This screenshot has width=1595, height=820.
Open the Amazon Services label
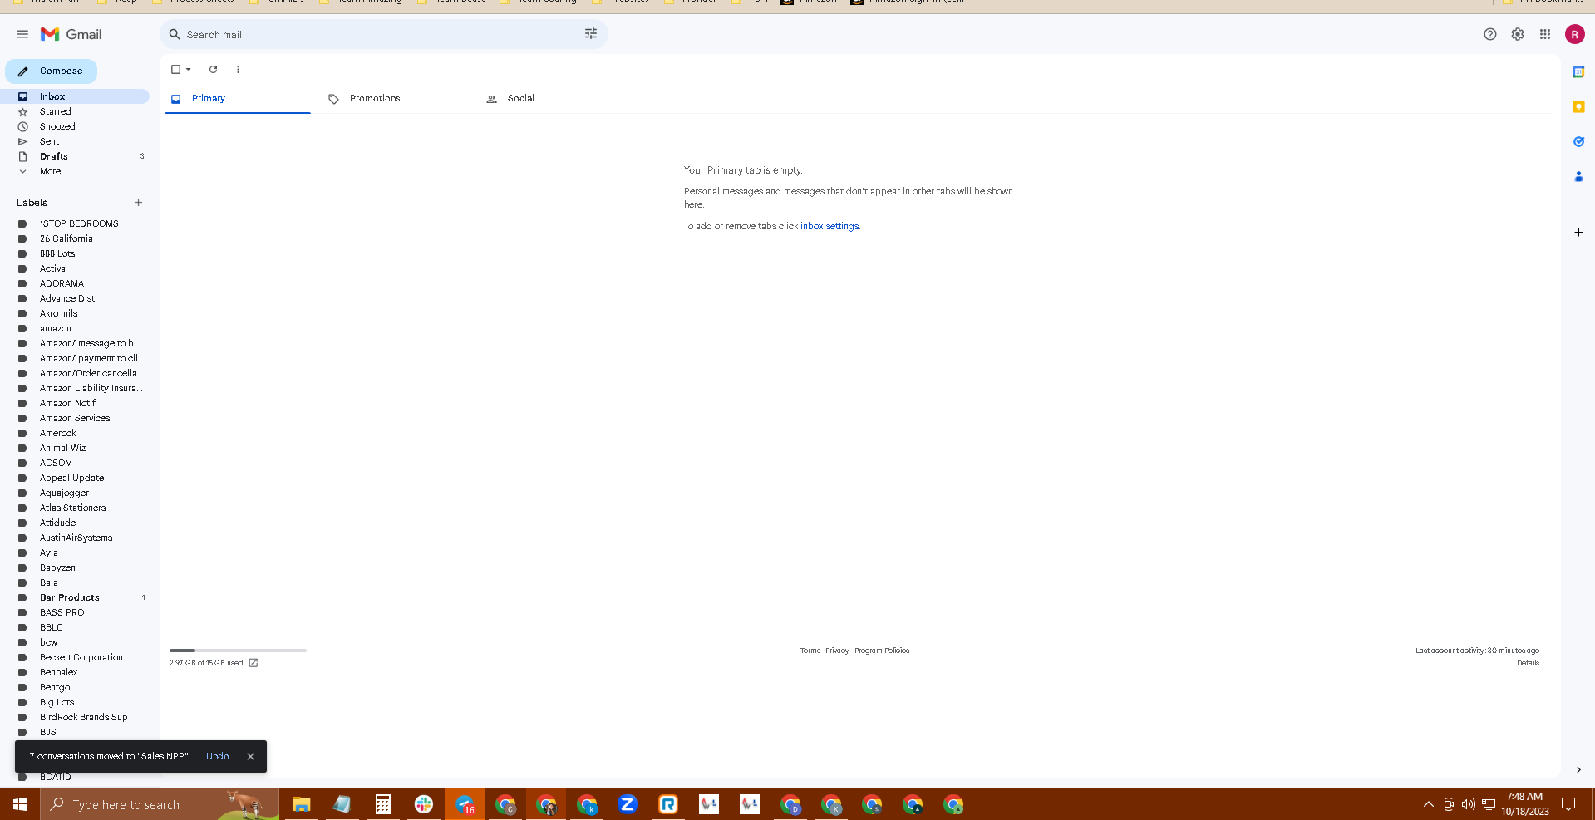click(x=75, y=418)
